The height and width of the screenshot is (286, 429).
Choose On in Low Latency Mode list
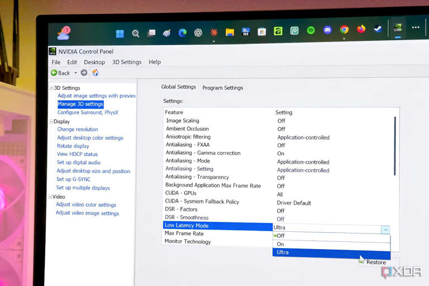tap(331, 244)
